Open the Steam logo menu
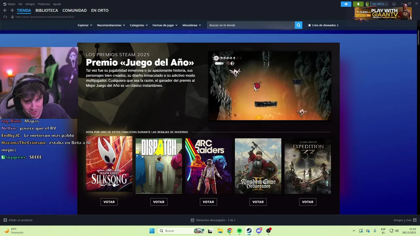Viewport: 420px width, 236px height. (9, 4)
